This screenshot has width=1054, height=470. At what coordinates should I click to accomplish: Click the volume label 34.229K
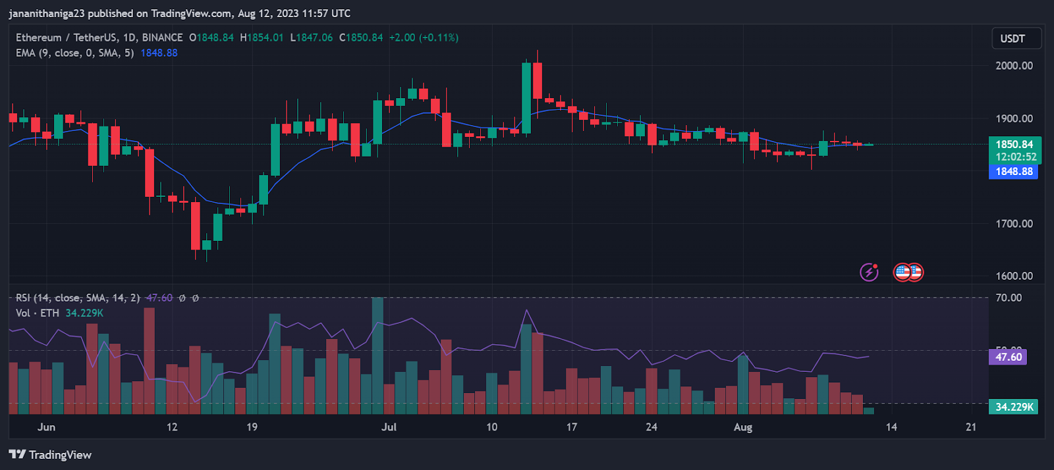point(1014,407)
